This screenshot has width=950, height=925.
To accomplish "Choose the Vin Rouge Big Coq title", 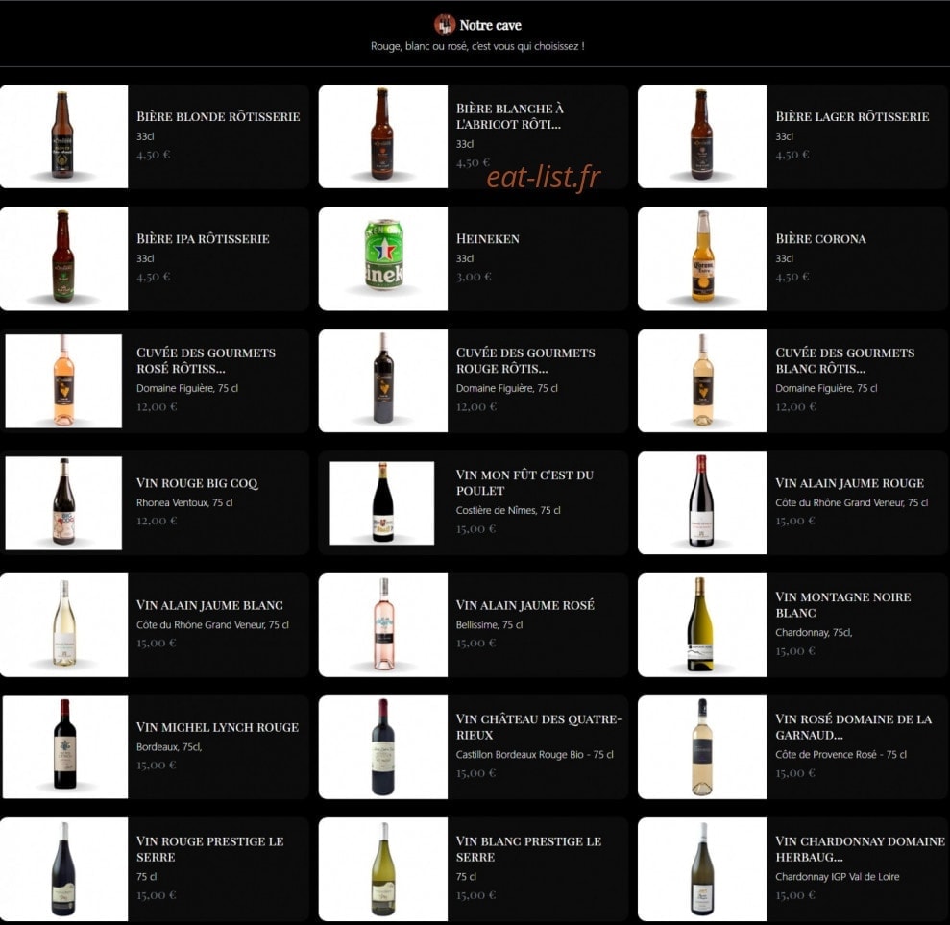I will (x=197, y=483).
